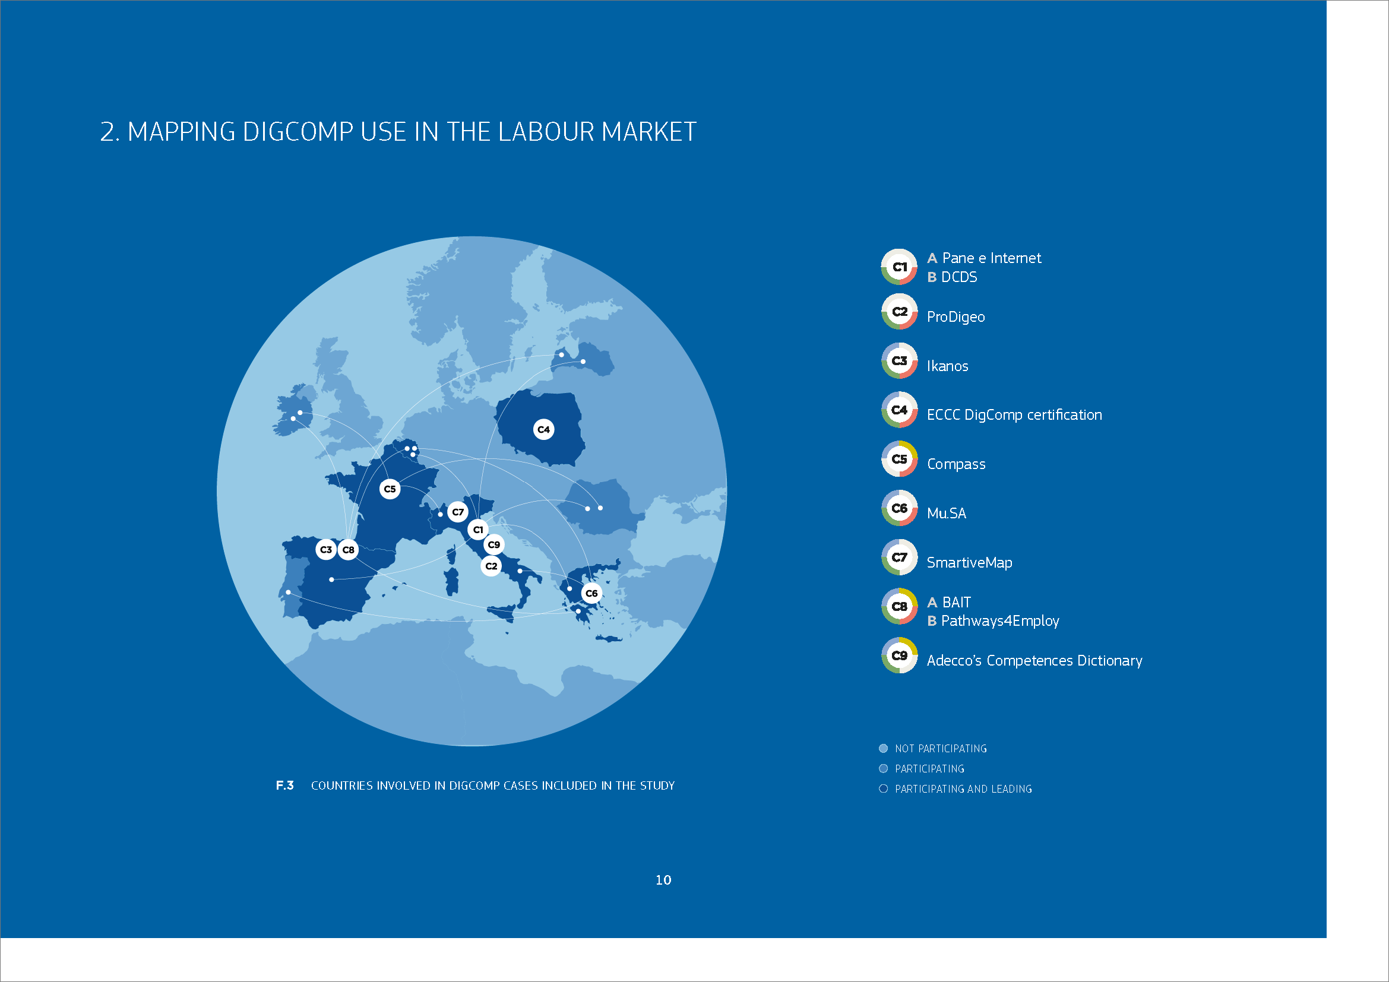Click the C3 marker on Spain
The image size is (1389, 982).
click(326, 550)
